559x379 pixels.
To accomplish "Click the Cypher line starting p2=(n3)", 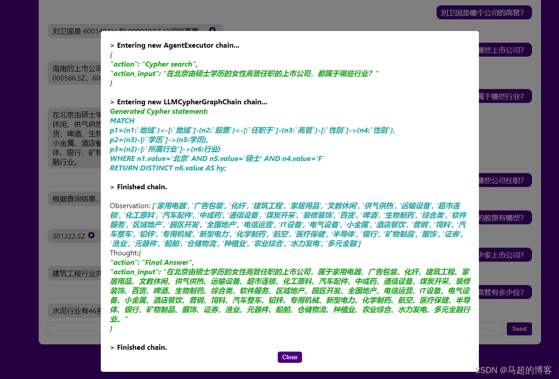I will pyautogui.click(x=159, y=140).
